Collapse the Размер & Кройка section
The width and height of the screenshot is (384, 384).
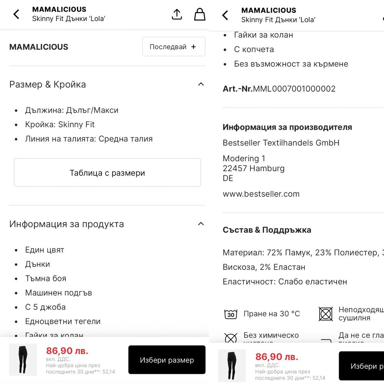coord(201,84)
